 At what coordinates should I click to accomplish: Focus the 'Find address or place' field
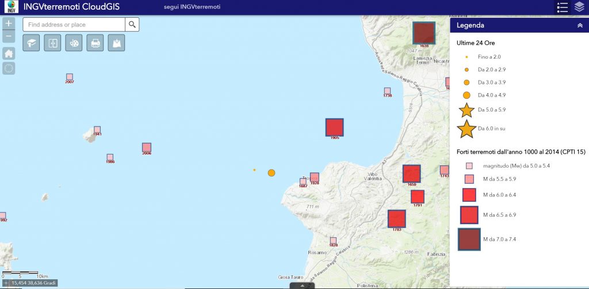(74, 24)
